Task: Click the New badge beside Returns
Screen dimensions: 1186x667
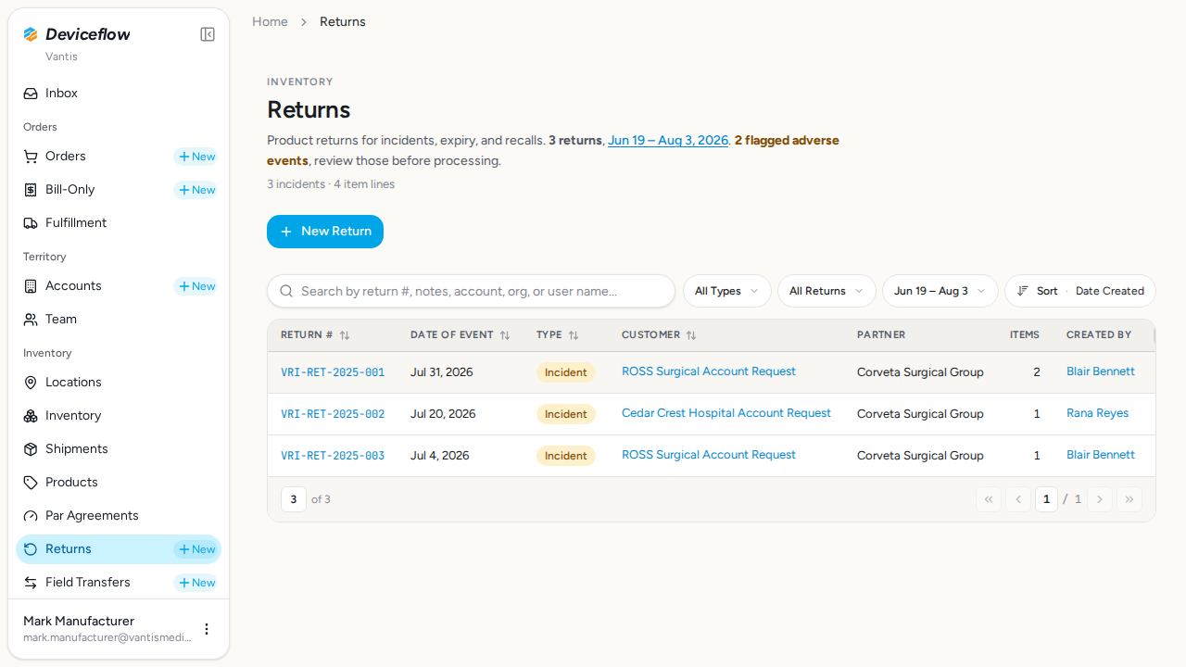Action: (196, 549)
